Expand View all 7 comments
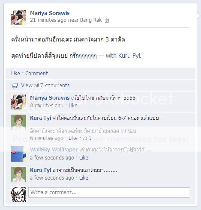Viewport: 201px width, 210px height. tap(45, 86)
